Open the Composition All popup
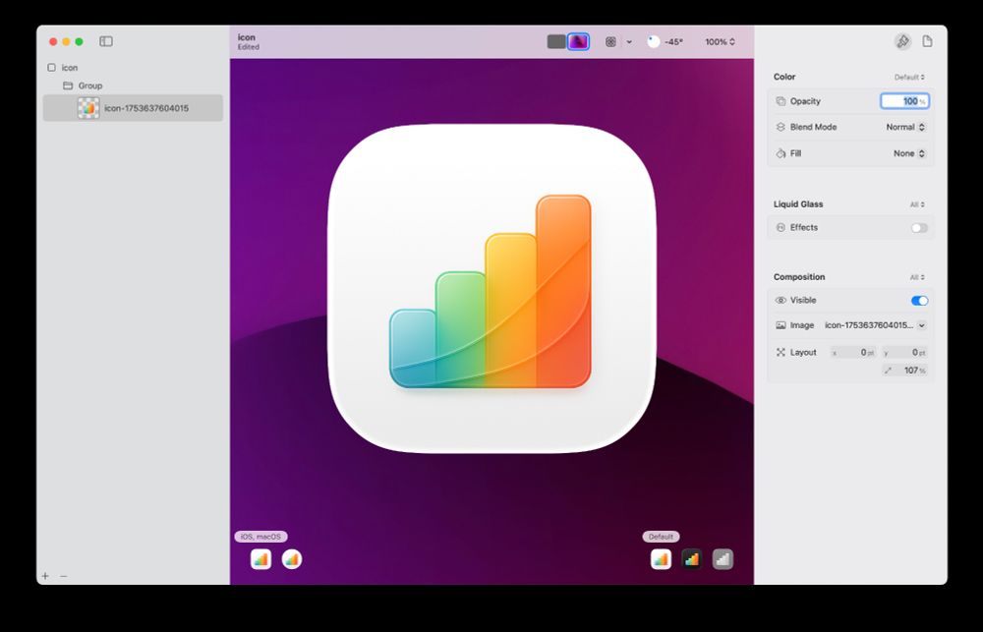 917,277
